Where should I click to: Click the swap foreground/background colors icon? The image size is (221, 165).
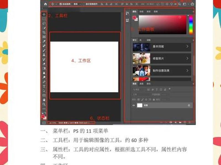(45, 112)
